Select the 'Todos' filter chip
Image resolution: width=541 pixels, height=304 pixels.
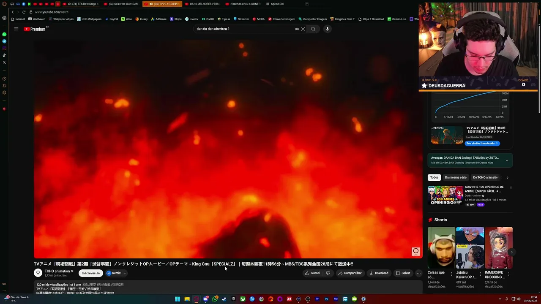(434, 178)
